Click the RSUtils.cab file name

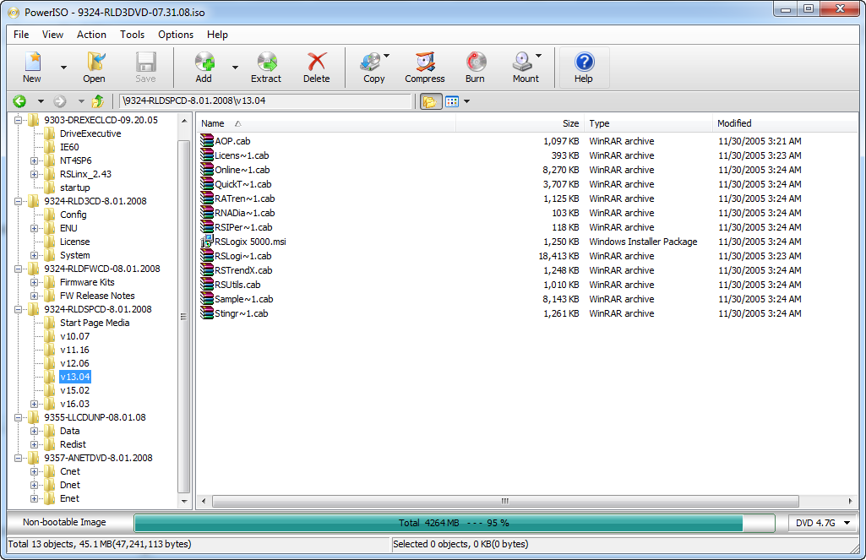point(237,285)
